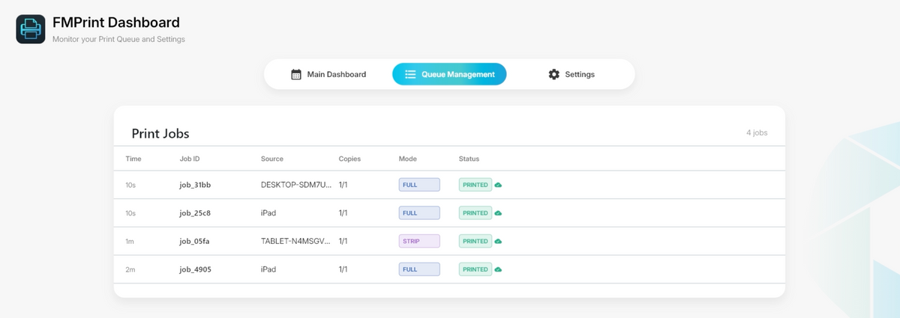Click the cloud icon in job_05fa row
Viewport: 900px width, 318px height.
[498, 242]
